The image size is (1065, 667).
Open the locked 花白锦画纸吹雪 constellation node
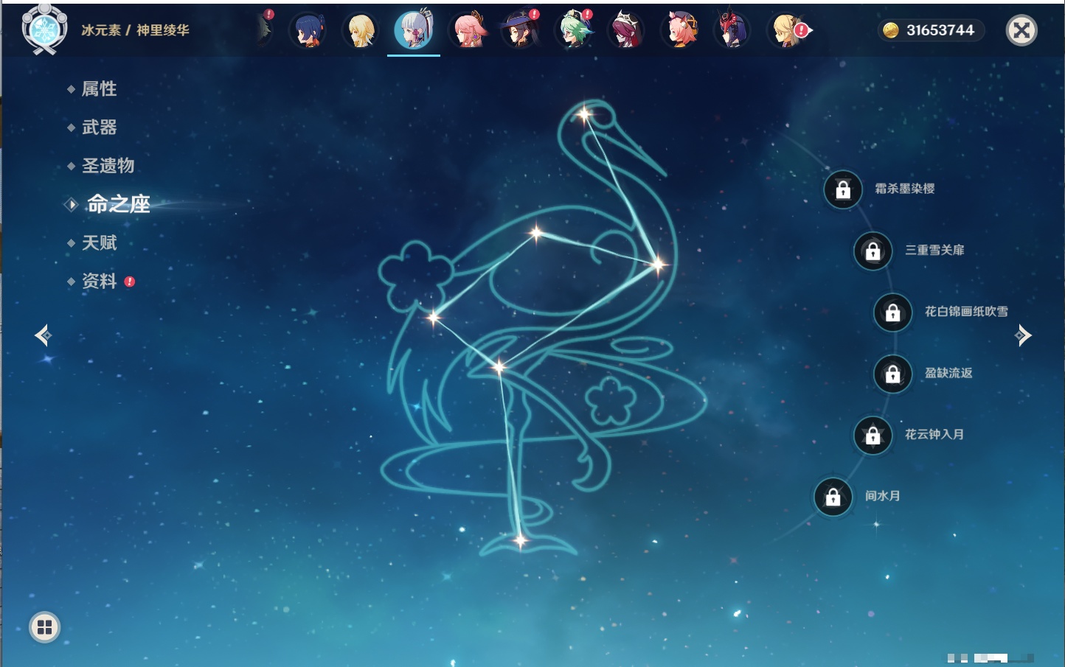point(892,312)
